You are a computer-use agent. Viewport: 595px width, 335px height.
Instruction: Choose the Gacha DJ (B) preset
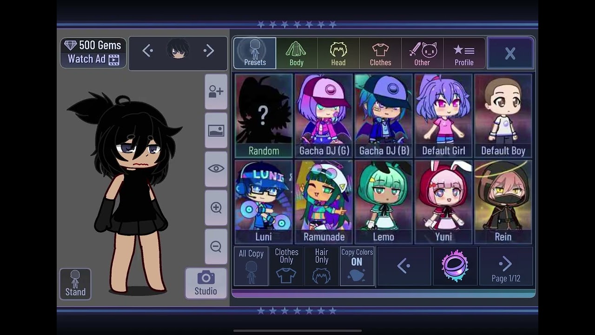coord(384,116)
